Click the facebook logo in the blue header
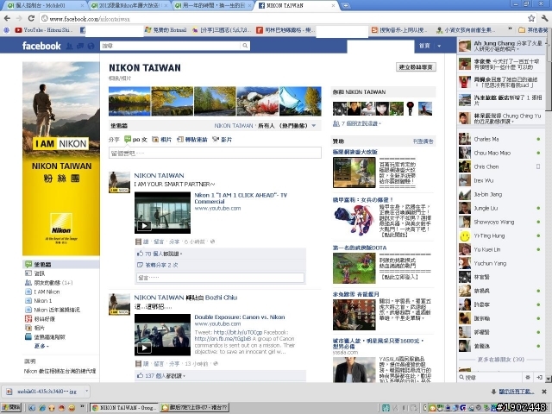 click(x=41, y=46)
